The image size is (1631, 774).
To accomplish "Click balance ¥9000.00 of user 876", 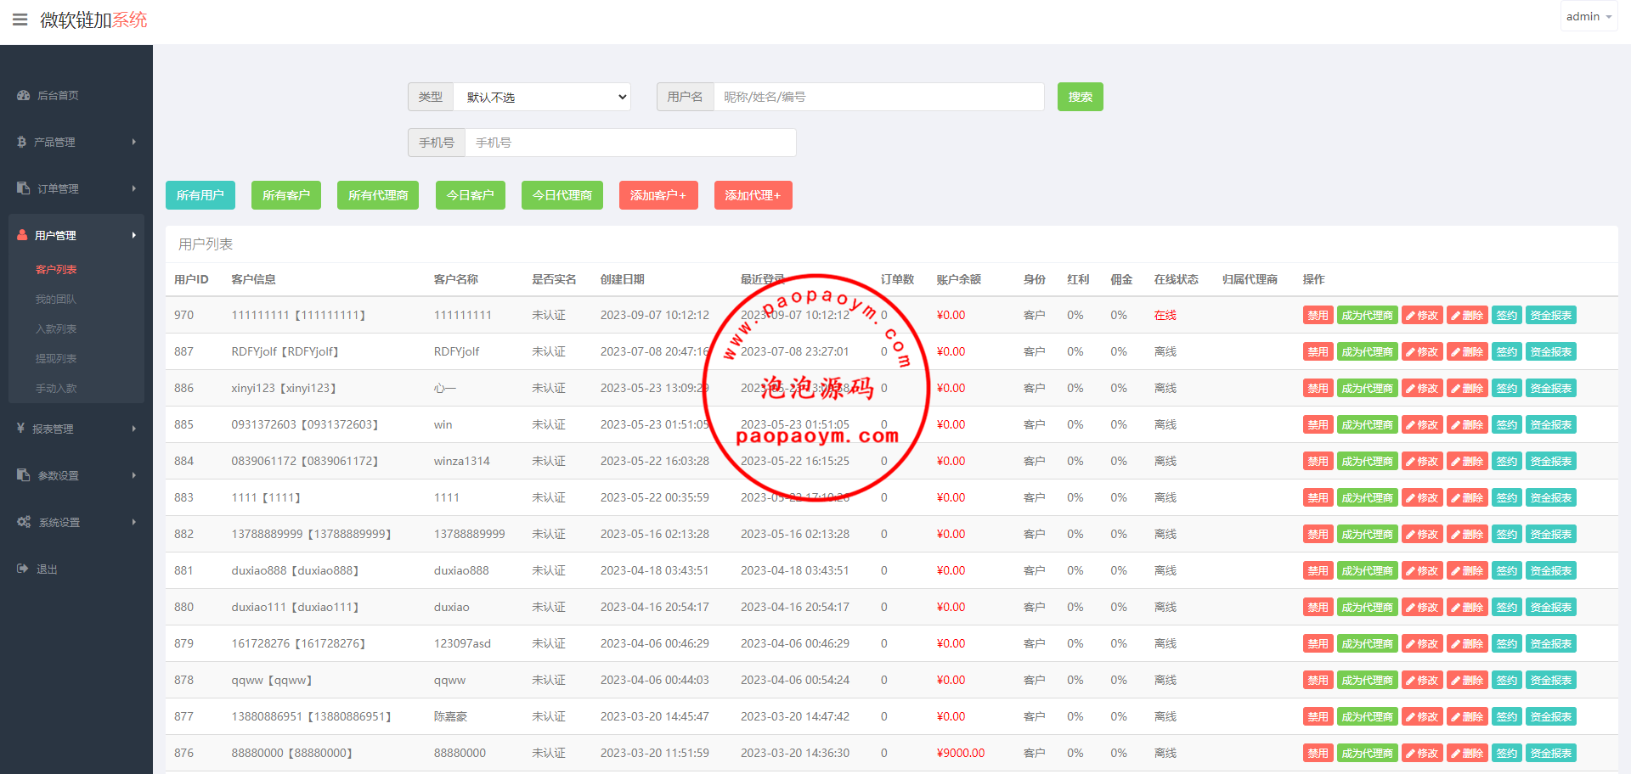I will (x=961, y=753).
